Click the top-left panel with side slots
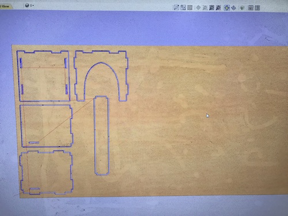The image size is (288, 216). (43, 76)
